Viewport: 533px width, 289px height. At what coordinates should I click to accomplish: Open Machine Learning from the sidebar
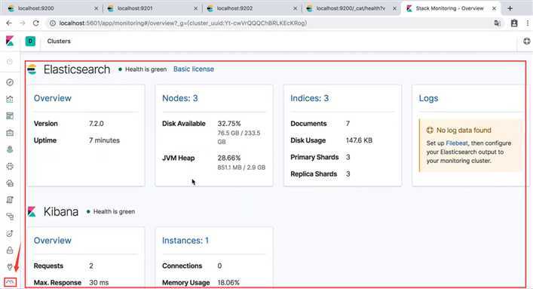click(x=10, y=166)
